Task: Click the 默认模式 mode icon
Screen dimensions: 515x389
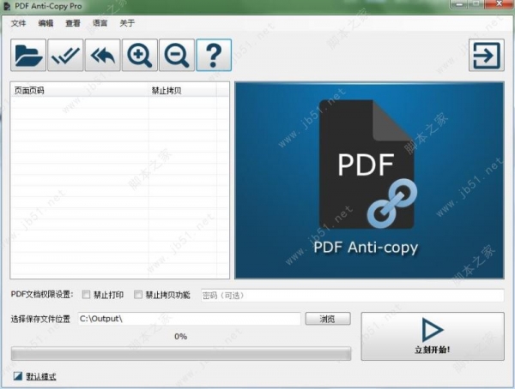Action: pyautogui.click(x=18, y=376)
